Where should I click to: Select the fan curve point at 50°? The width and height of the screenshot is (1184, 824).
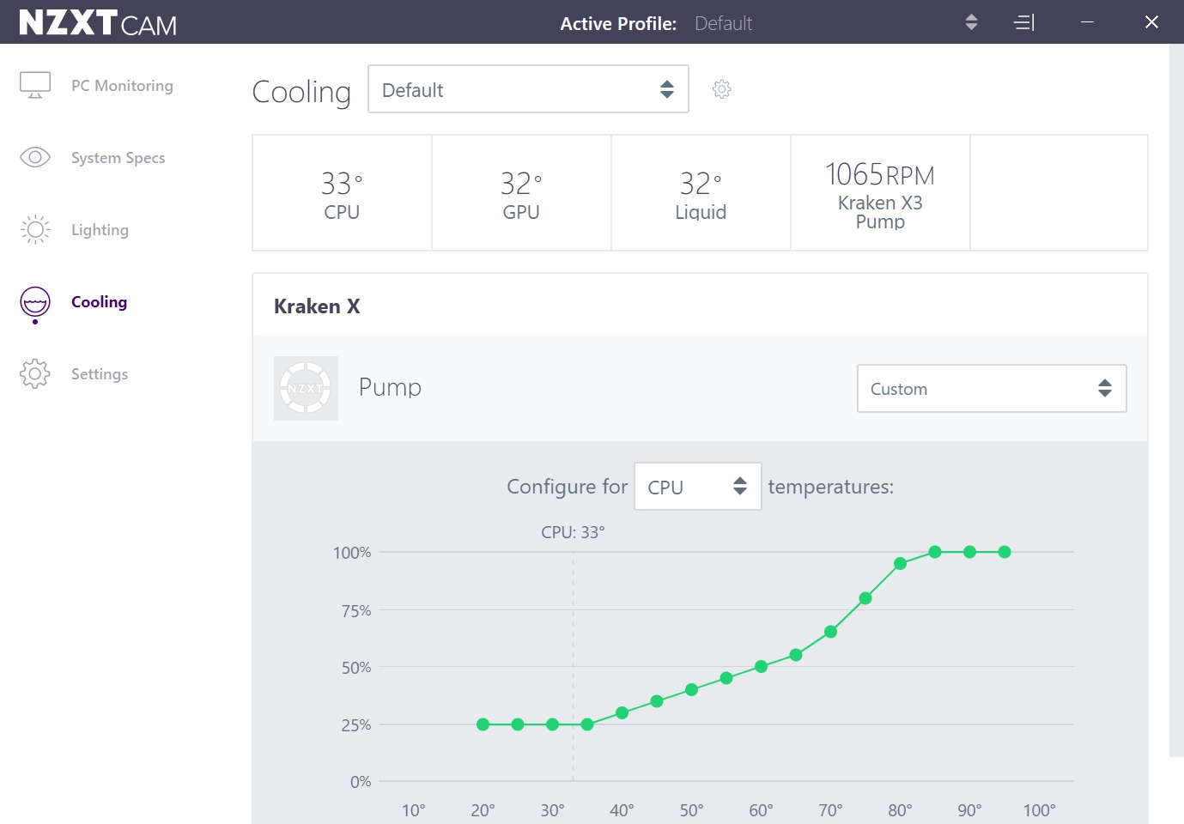coord(691,689)
